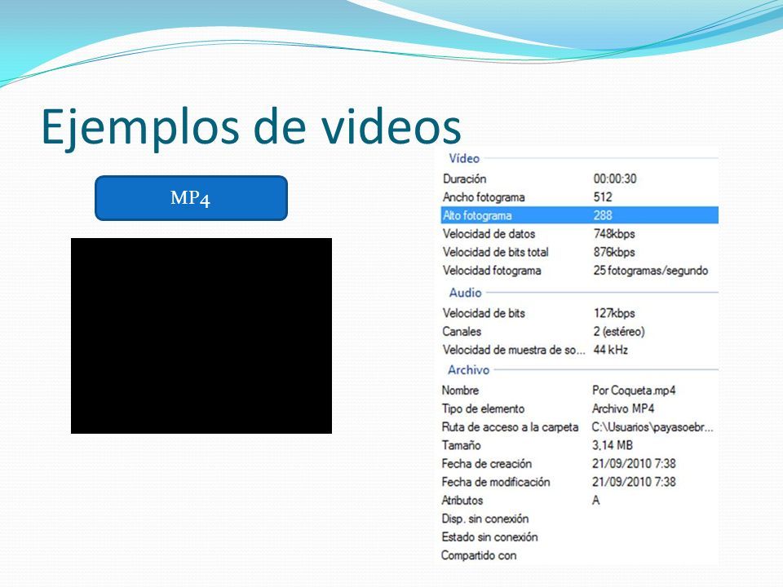Viewport: 783px width, 587px height.
Task: Click the duration value 00:00:30
Action: point(615,179)
